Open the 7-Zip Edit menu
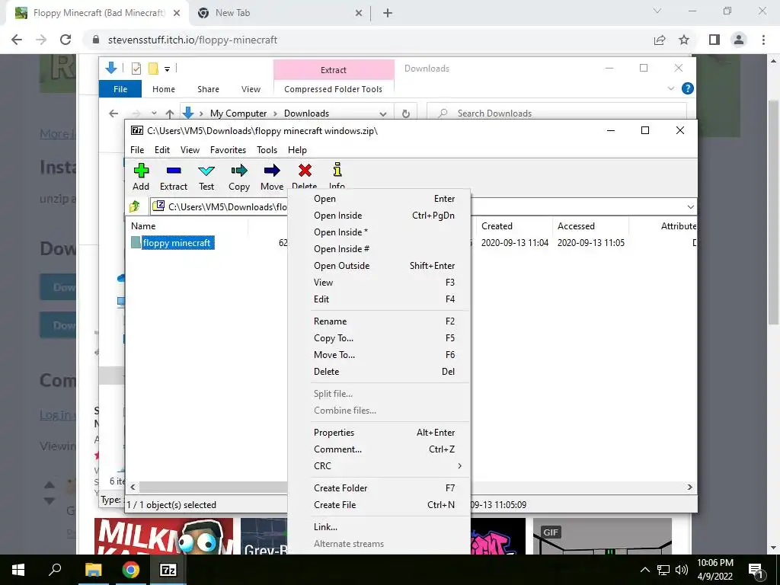This screenshot has height=585, width=780. click(162, 150)
